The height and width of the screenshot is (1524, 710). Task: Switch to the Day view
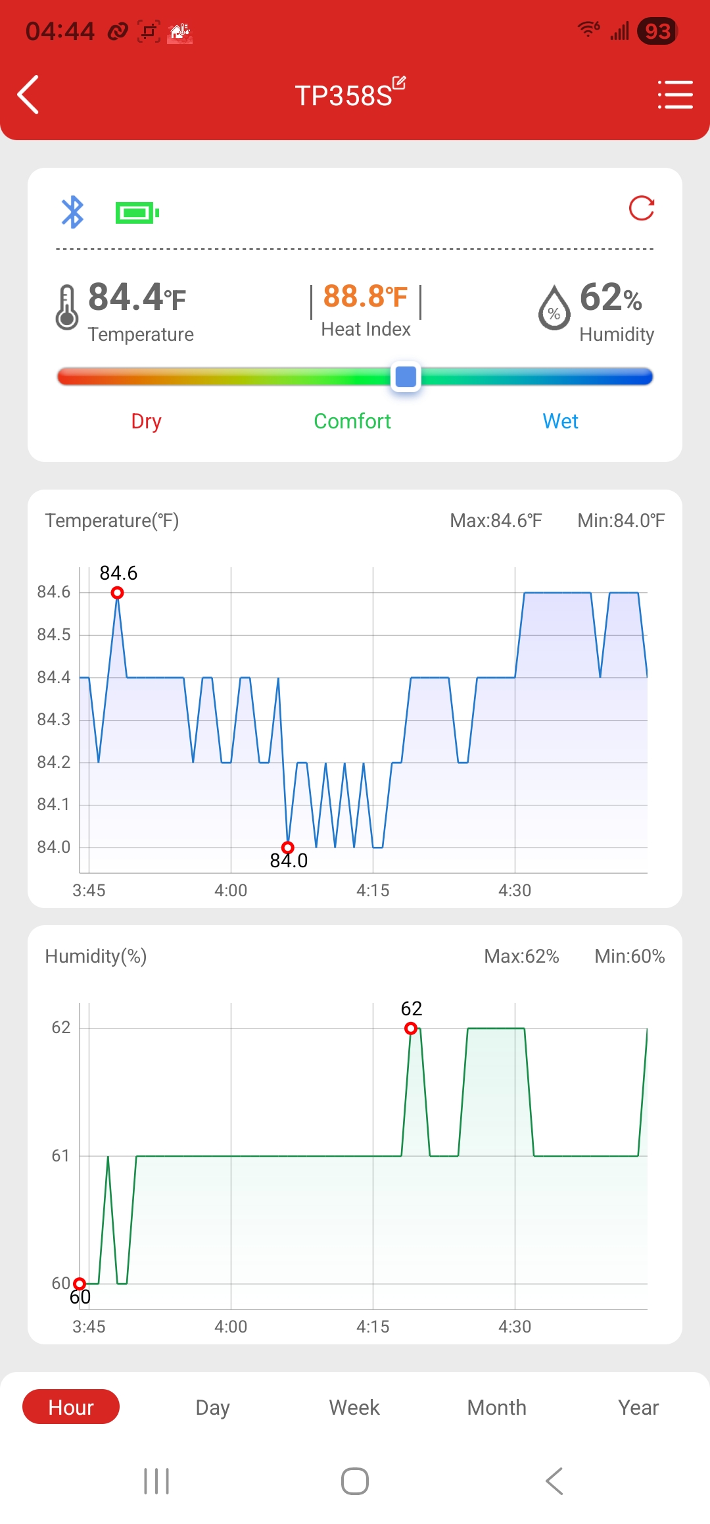tap(212, 1407)
